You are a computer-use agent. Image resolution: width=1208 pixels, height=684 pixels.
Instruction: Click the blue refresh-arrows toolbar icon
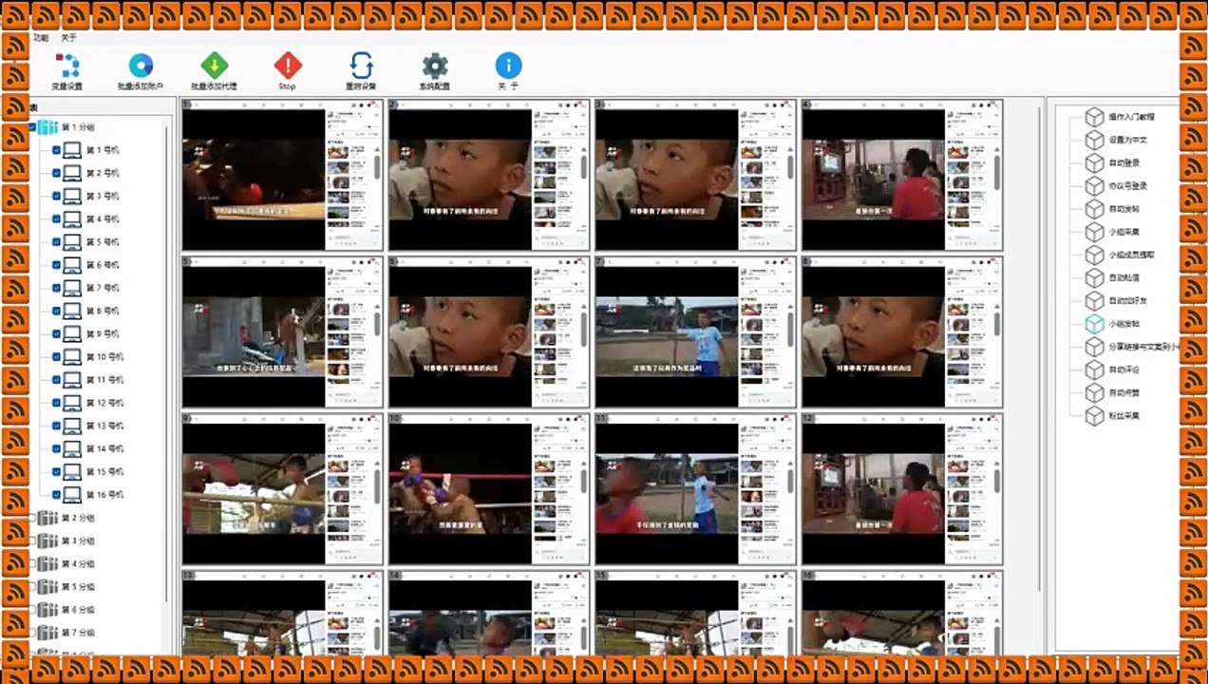tap(361, 66)
